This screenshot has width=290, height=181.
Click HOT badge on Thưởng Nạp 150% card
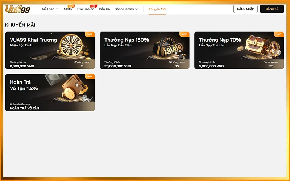pyautogui.click(x=185, y=34)
